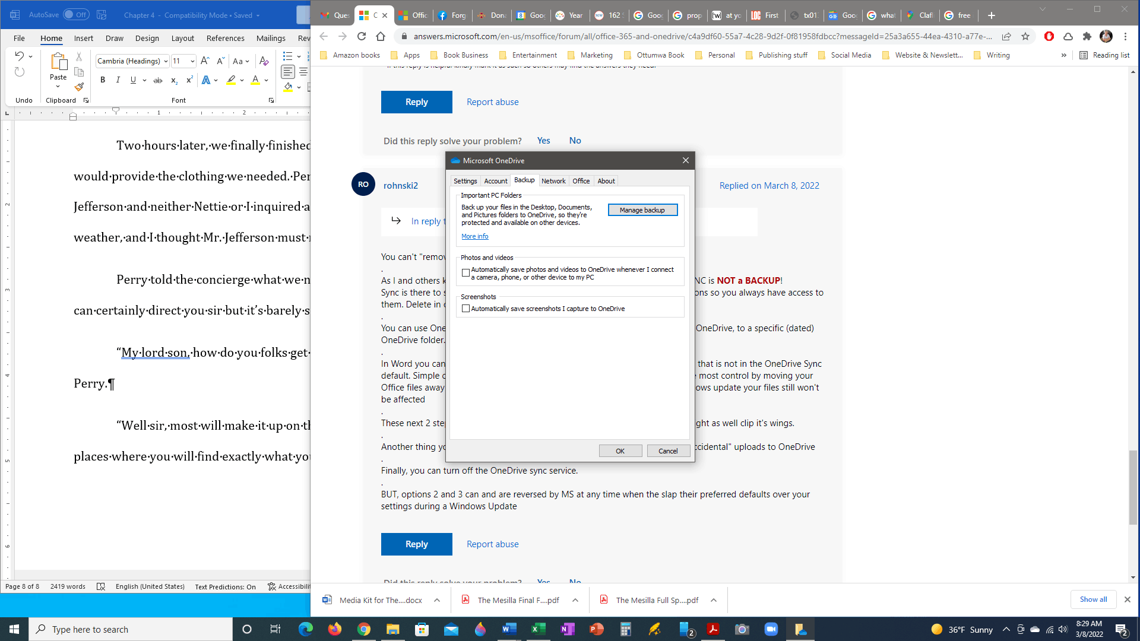Open the References ribbon tab
This screenshot has width=1140, height=641.
(x=225, y=38)
